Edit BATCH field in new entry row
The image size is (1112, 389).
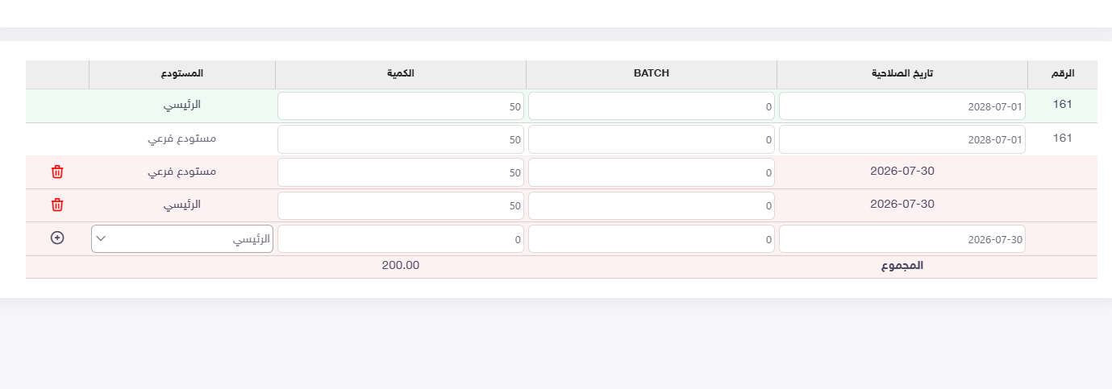(652, 239)
